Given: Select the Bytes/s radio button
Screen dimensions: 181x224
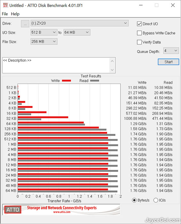Looking at the screenshot, I should pos(134,200).
